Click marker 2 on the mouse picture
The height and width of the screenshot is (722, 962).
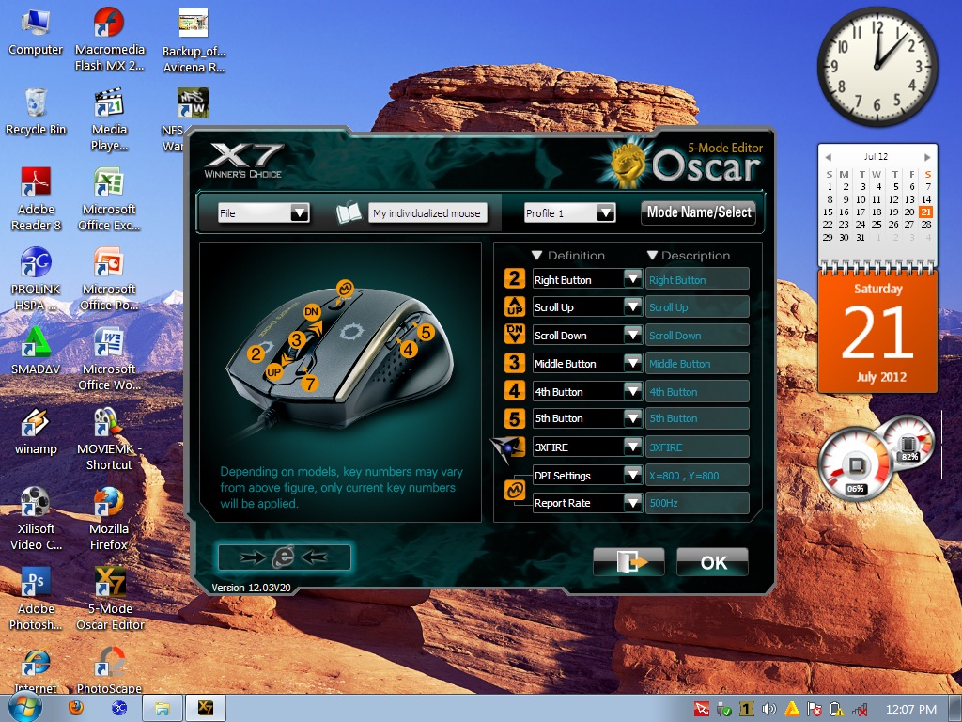coord(256,353)
